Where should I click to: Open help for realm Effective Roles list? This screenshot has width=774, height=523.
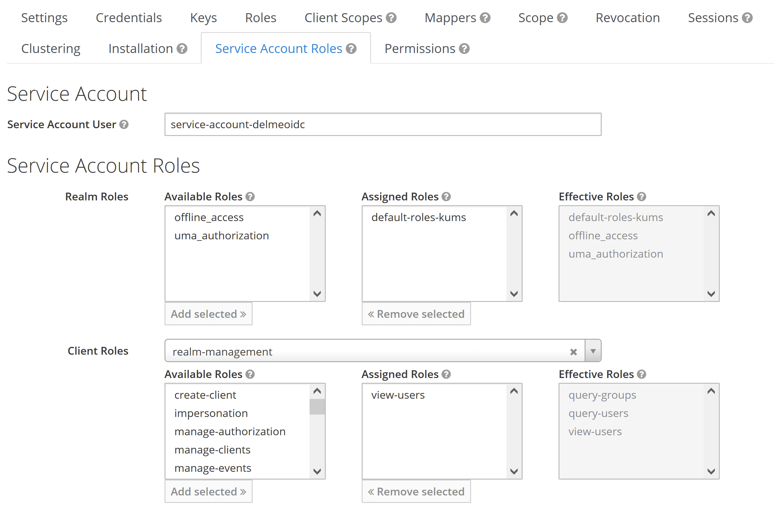pos(642,197)
